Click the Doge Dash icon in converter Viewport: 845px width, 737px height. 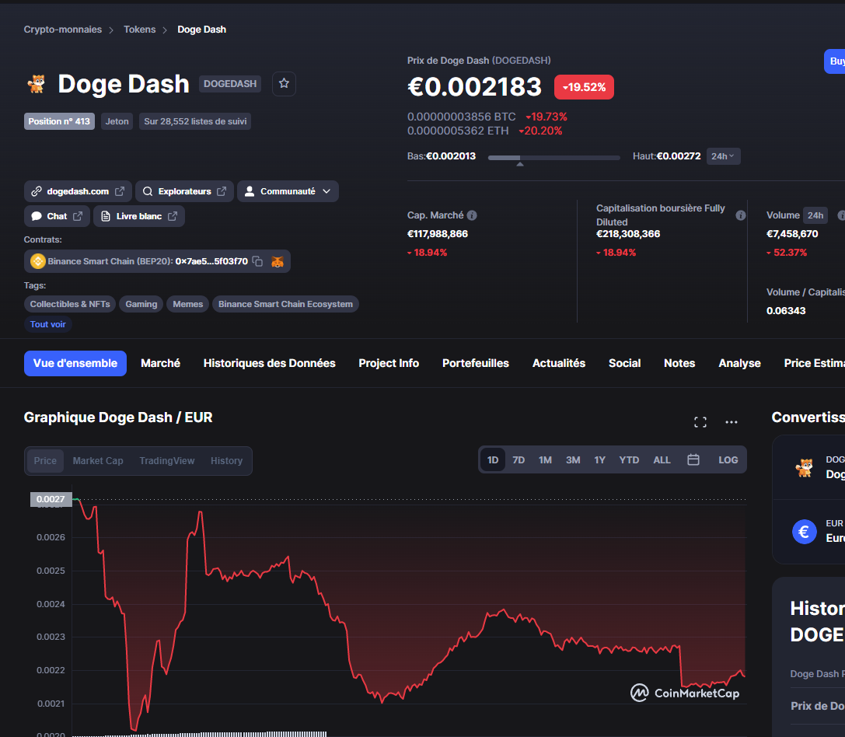tap(804, 467)
